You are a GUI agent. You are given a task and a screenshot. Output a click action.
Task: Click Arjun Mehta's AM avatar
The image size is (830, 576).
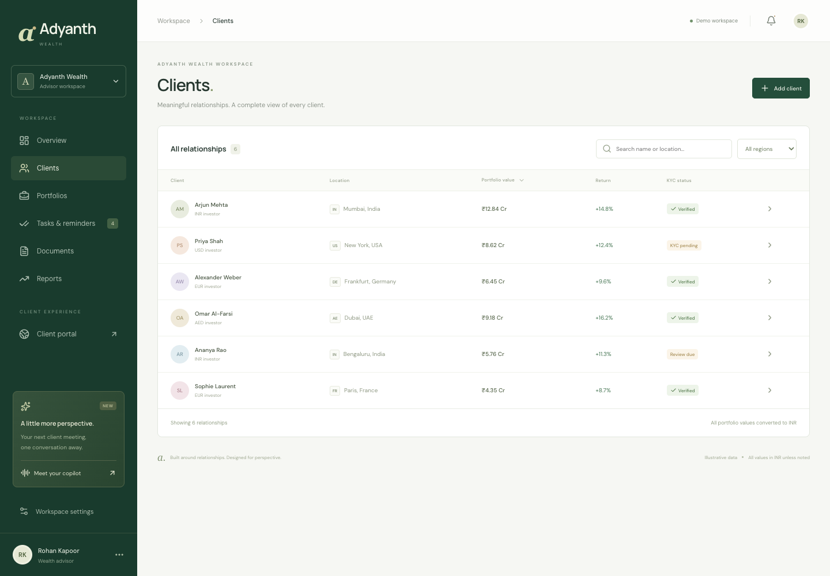click(180, 209)
